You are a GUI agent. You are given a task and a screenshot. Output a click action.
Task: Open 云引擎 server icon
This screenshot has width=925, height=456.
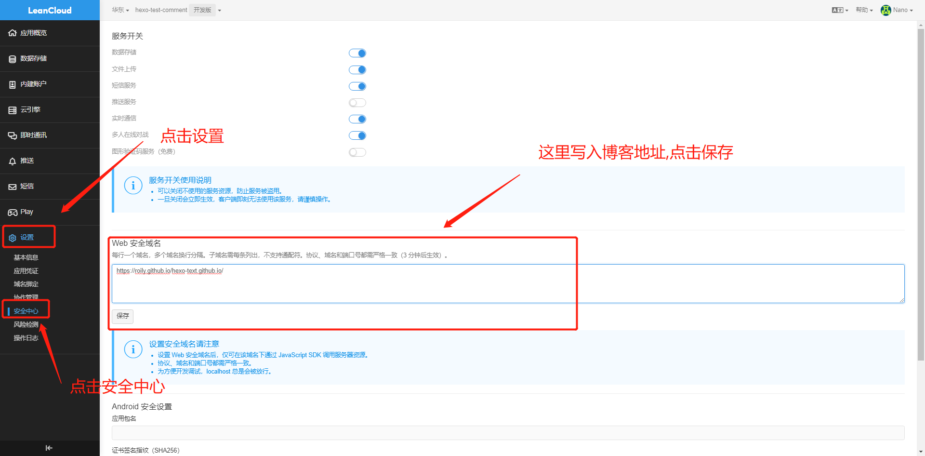click(13, 110)
